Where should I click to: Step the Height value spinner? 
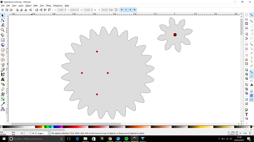pos(109,10)
